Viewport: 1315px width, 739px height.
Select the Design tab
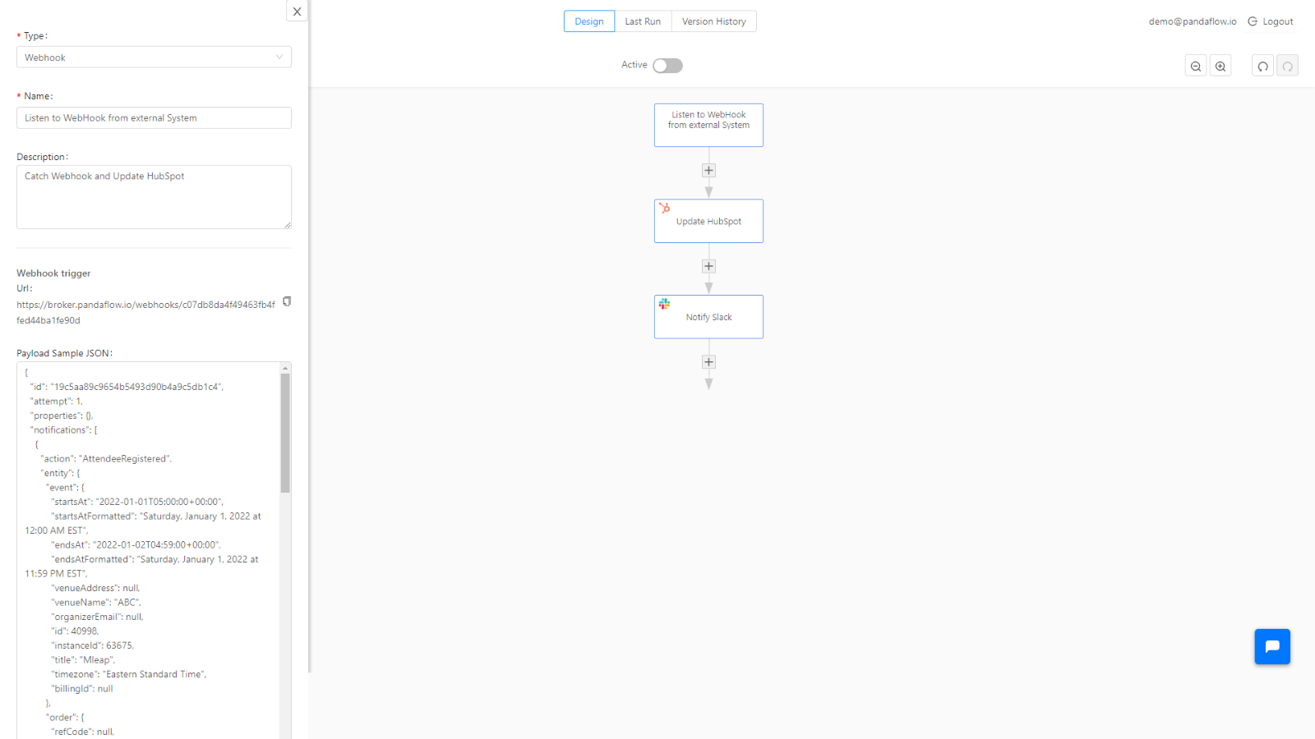click(589, 21)
